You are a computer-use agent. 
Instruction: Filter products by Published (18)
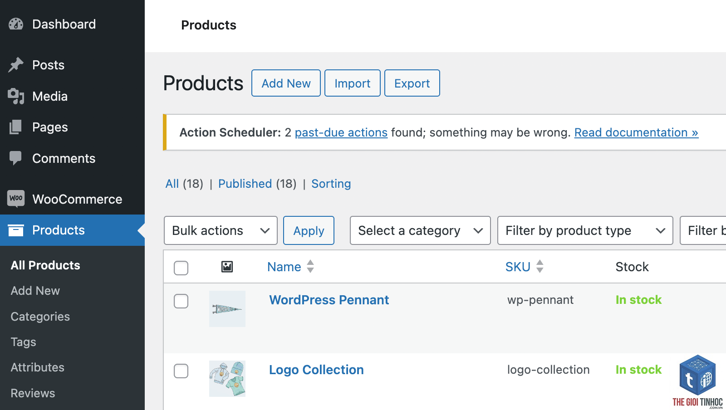point(257,184)
